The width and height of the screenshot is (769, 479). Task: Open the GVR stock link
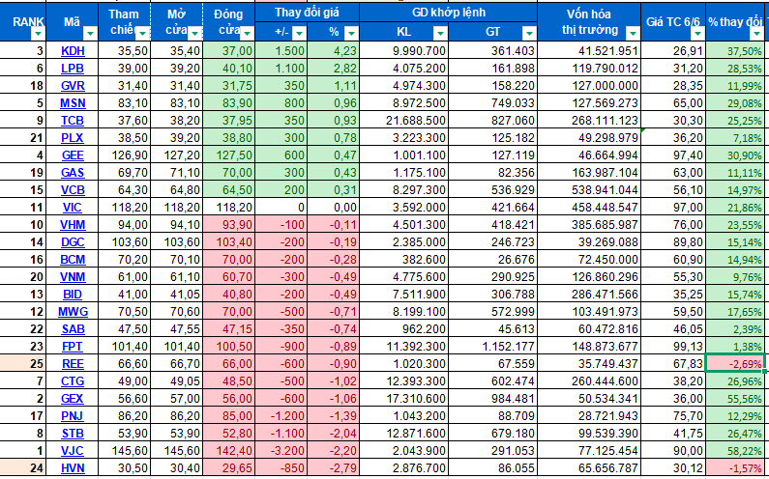tap(73, 86)
